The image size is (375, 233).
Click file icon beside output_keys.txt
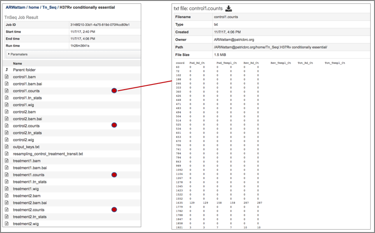tap(7, 147)
